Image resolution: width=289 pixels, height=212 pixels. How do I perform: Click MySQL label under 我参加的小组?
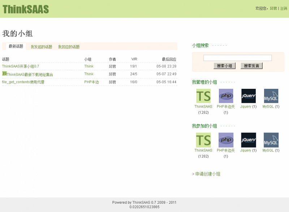coord(268,150)
